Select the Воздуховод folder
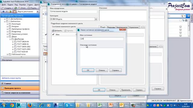 [x=16, y=31]
